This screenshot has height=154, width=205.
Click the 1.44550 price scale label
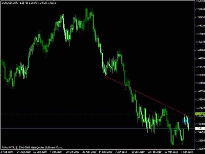[200, 58]
